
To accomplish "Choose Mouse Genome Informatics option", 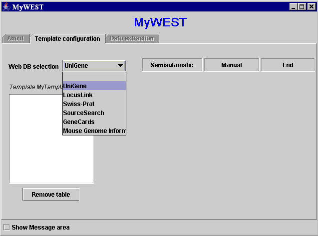I will tap(94, 130).
